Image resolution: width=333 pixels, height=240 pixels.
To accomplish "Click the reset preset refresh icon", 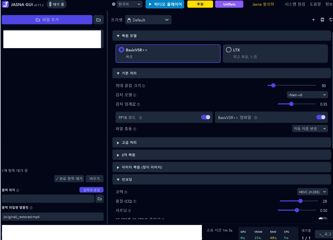I will click(331, 20).
